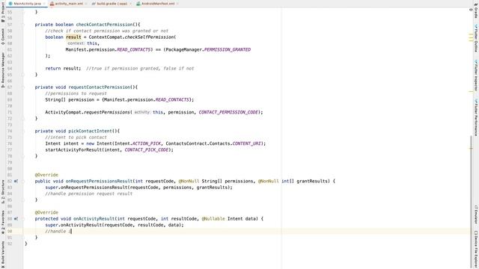Click the requestPermissions call on line 71
Screen dimensions: 479x269
coord(107,112)
